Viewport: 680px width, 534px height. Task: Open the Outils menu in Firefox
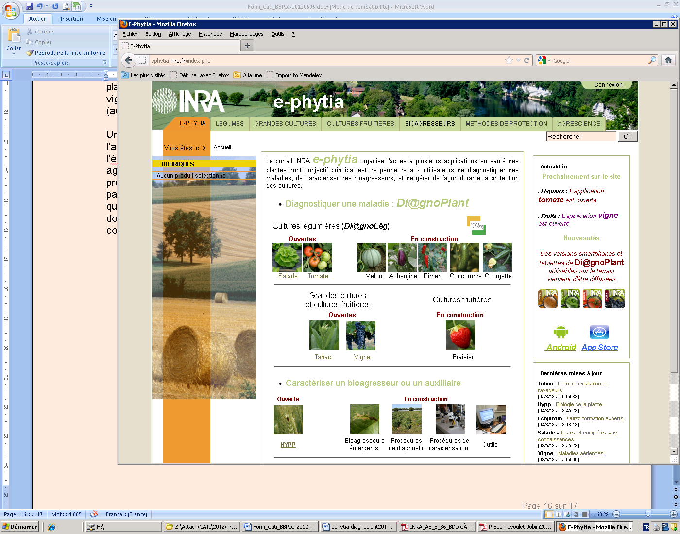(278, 34)
